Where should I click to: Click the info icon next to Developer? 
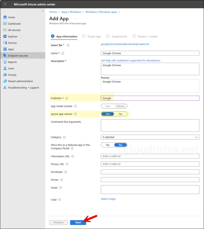(66, 172)
